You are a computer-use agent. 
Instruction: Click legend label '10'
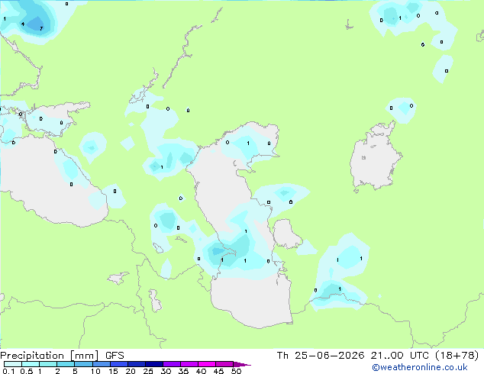[95, 371]
